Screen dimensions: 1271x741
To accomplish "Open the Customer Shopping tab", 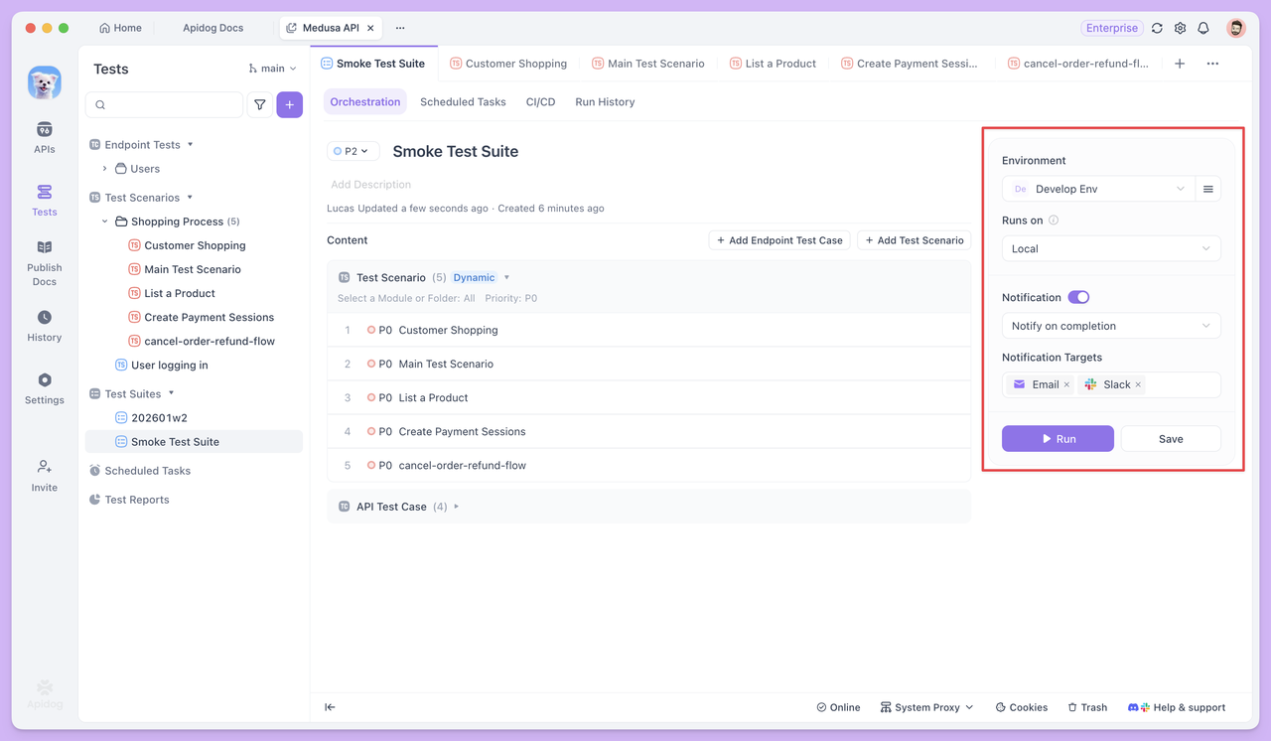I will pos(508,63).
